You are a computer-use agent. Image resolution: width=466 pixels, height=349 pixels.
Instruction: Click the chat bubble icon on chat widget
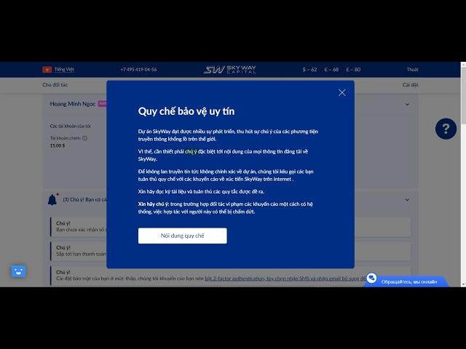[371, 278]
